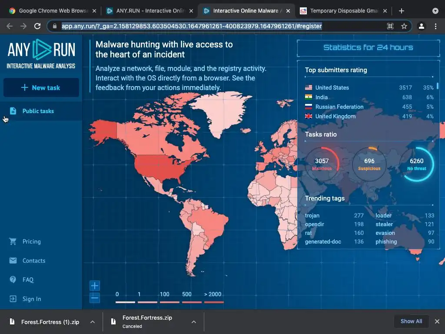This screenshot has width=445, height=334.
Task: Go forward in browser history
Action: point(23,26)
